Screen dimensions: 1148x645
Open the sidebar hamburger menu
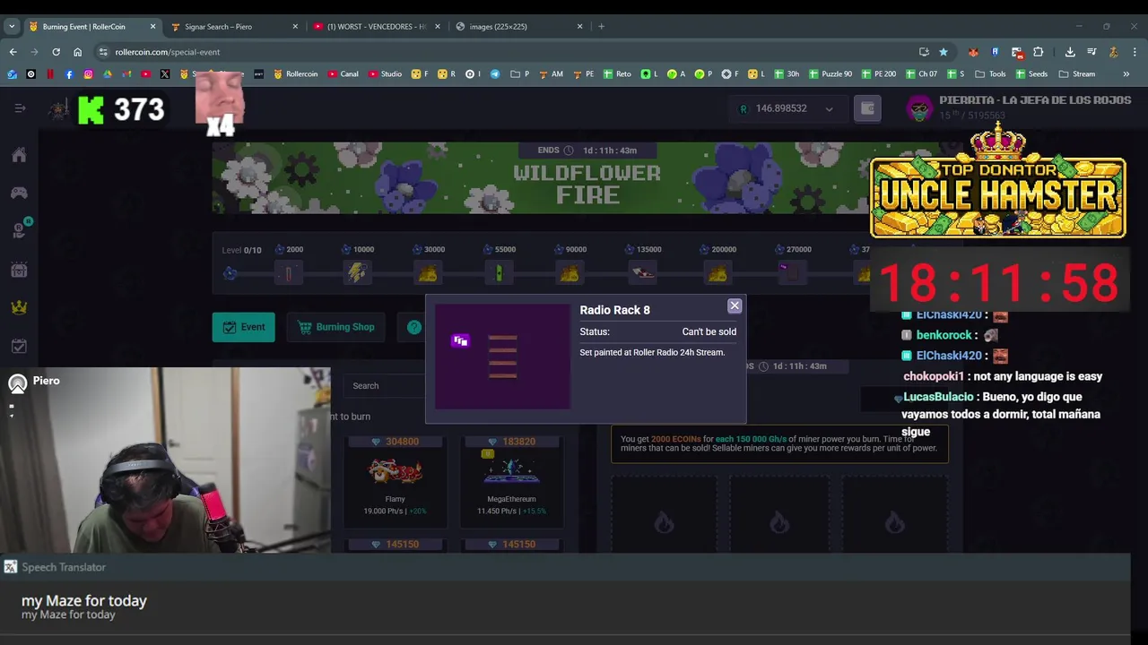pos(20,108)
